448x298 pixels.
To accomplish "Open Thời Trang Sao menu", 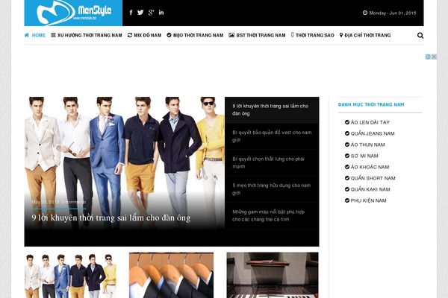I will [x=313, y=35].
